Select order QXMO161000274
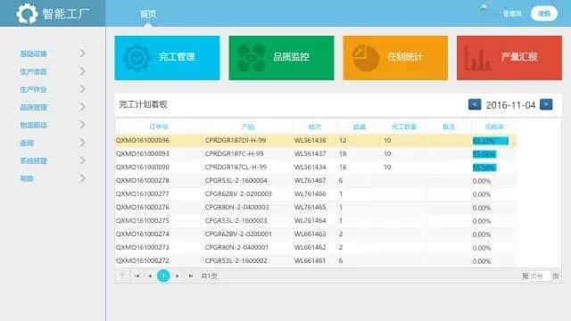This screenshot has height=321, width=571. pos(143,234)
